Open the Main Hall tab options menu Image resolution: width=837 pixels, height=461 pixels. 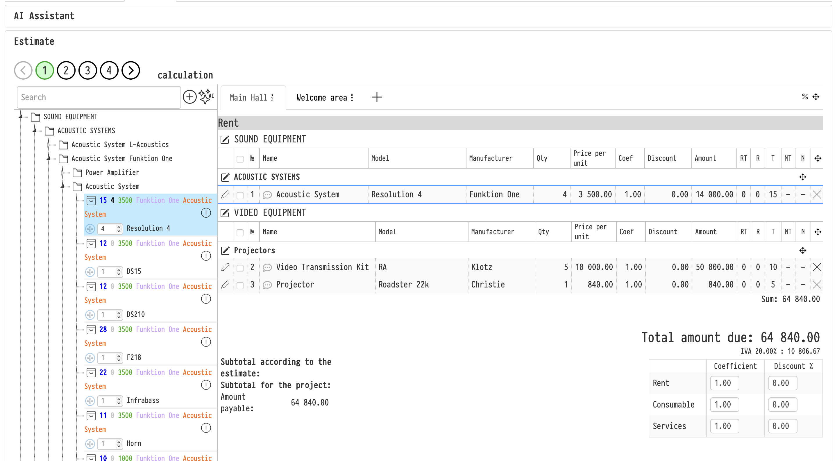pos(272,97)
